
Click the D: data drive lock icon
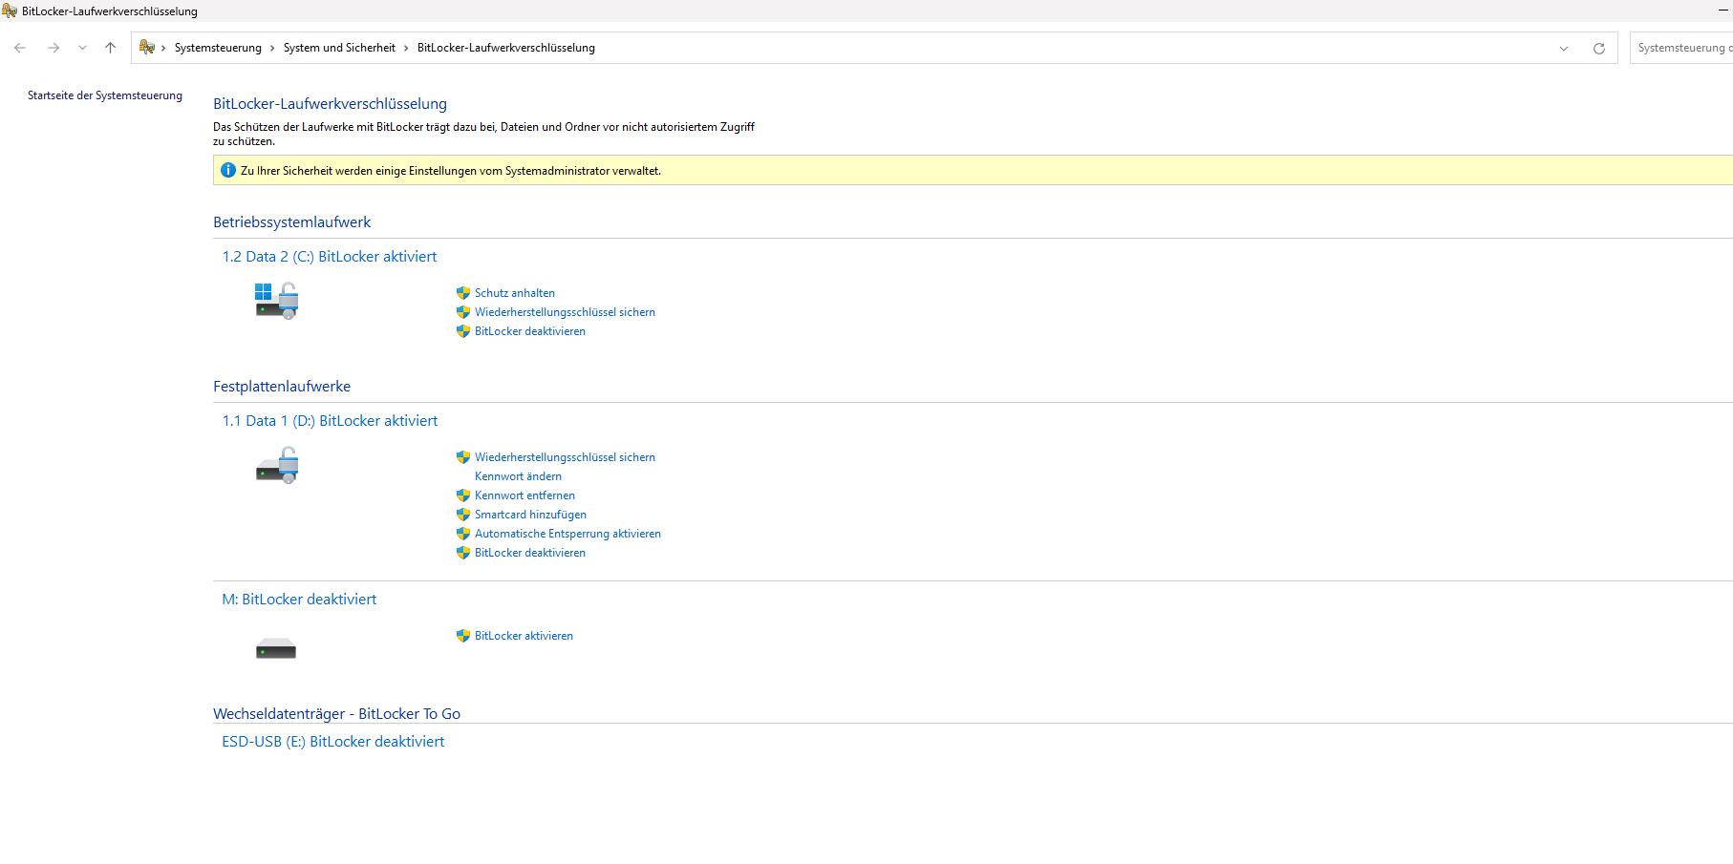click(x=277, y=465)
